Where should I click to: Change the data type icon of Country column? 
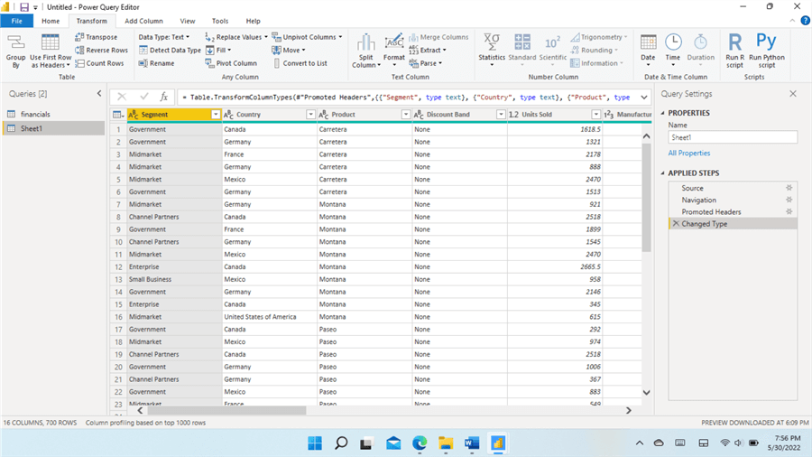[x=228, y=115]
